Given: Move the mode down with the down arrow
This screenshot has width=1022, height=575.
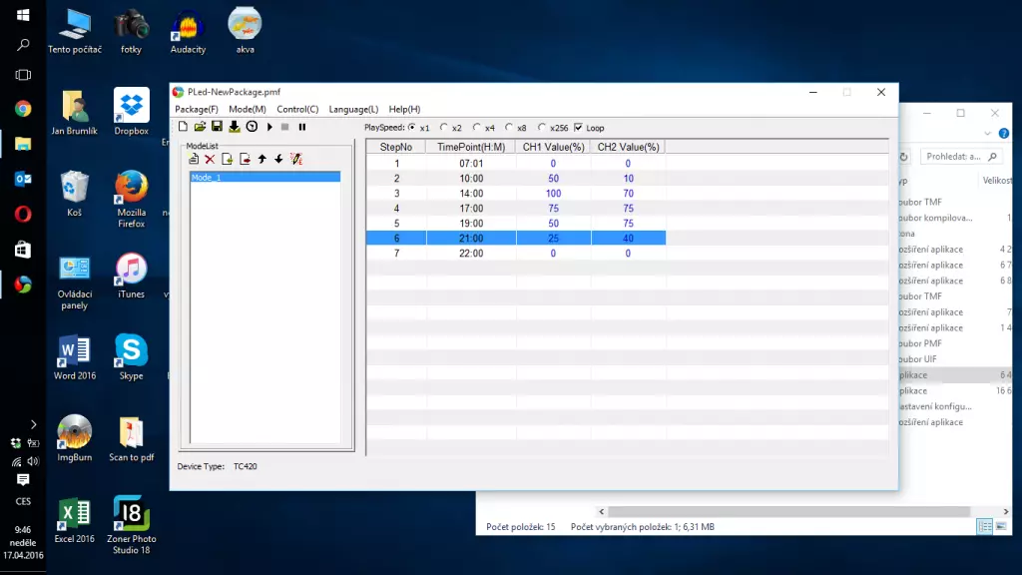Looking at the screenshot, I should tap(278, 159).
